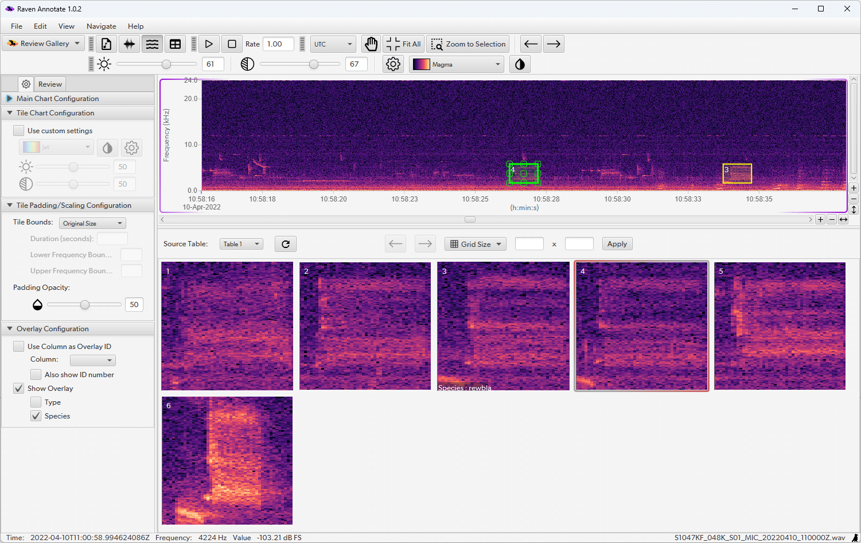Open the Magma color map dropdown

(457, 64)
